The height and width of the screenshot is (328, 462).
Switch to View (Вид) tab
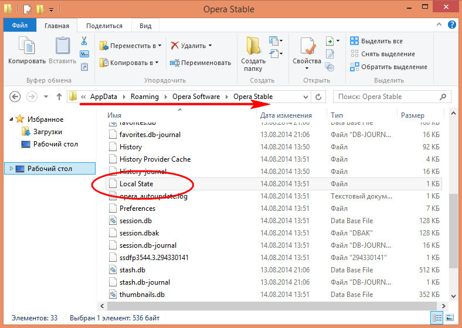pos(145,26)
